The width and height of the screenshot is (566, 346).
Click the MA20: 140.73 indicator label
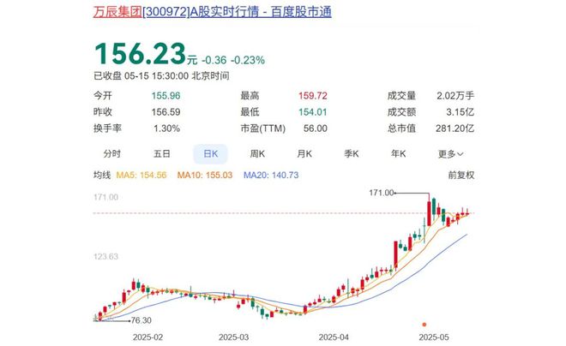point(271,176)
